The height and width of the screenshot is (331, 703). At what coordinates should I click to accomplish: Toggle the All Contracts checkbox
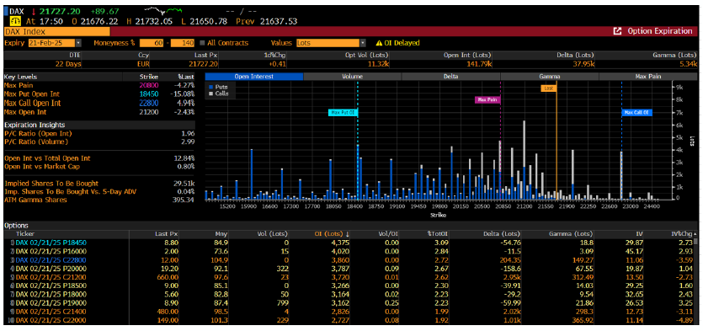202,43
